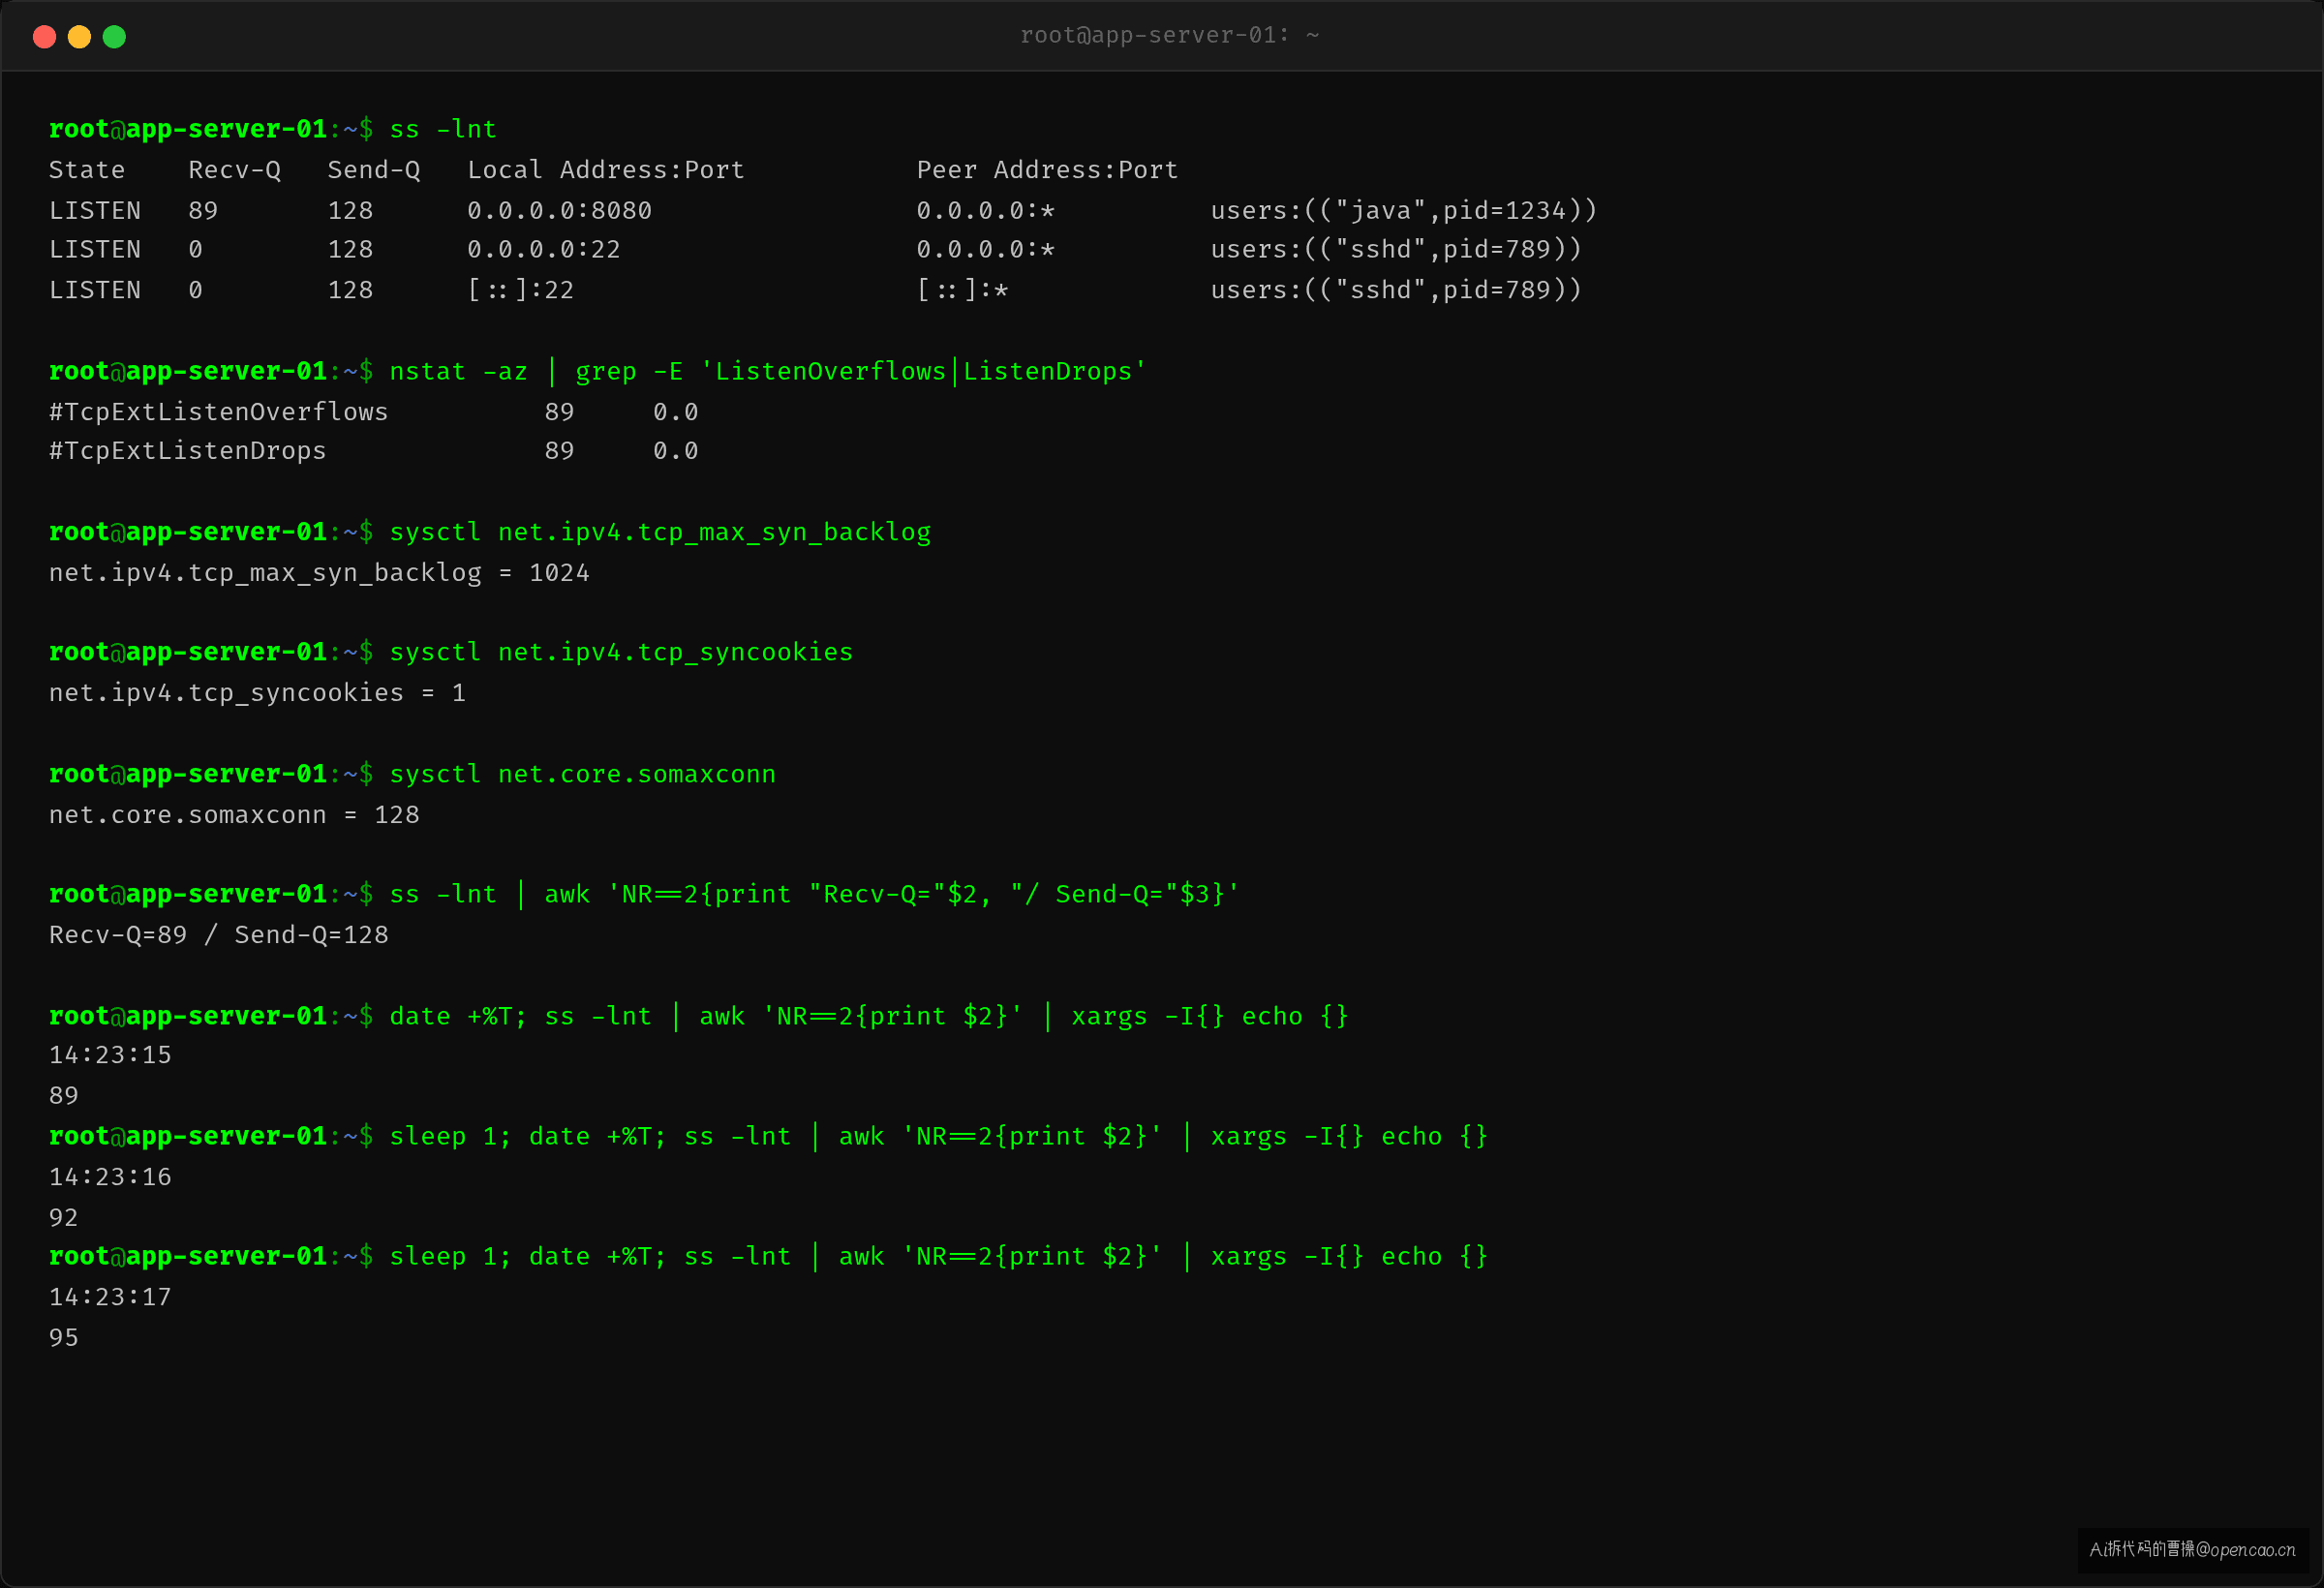Image resolution: width=2324 pixels, height=1588 pixels.
Task: Click the sysctl tcp_syncookies command
Action: pyautogui.click(x=621, y=652)
